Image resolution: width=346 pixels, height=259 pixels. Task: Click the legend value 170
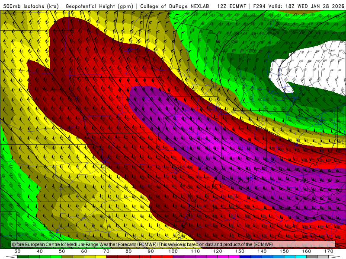(329, 251)
